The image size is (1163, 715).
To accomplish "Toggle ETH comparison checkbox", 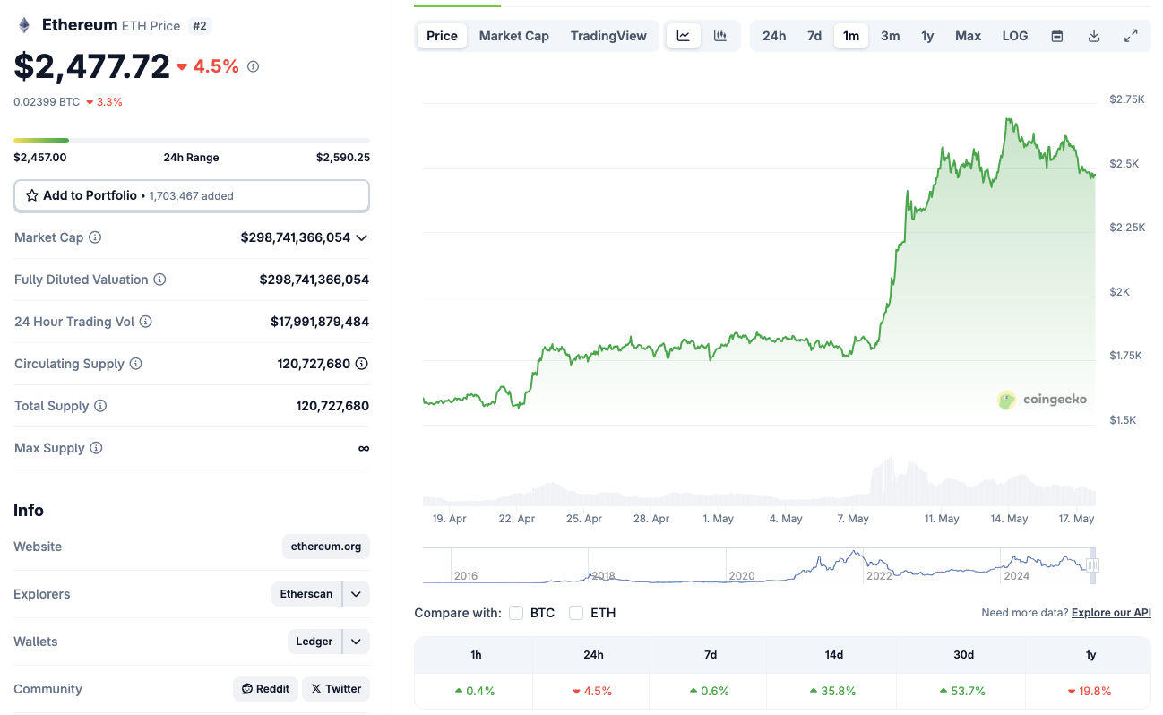I will pyautogui.click(x=576, y=613).
